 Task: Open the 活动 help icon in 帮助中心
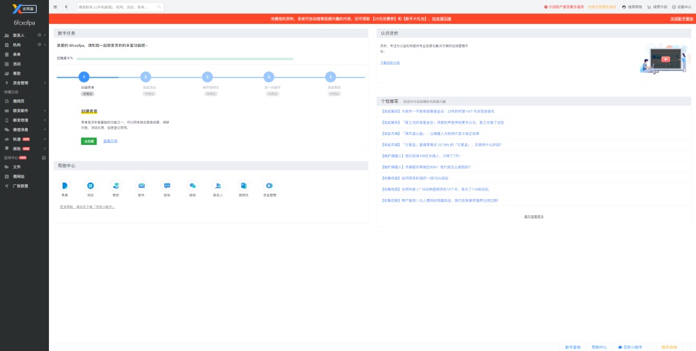tap(91, 185)
